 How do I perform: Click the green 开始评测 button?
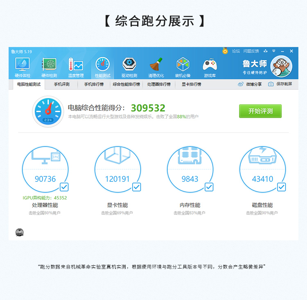[260, 111]
